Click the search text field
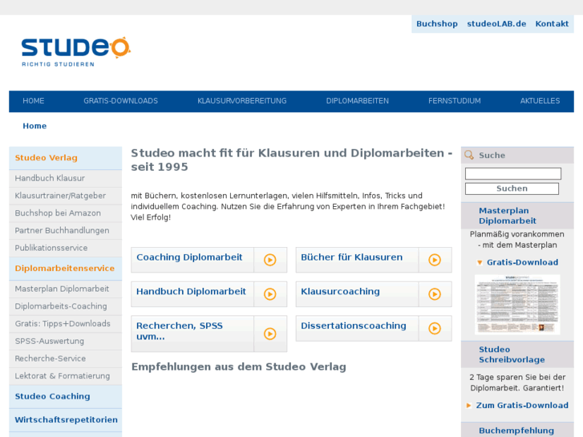Screen dimensions: 583x437 513,174
